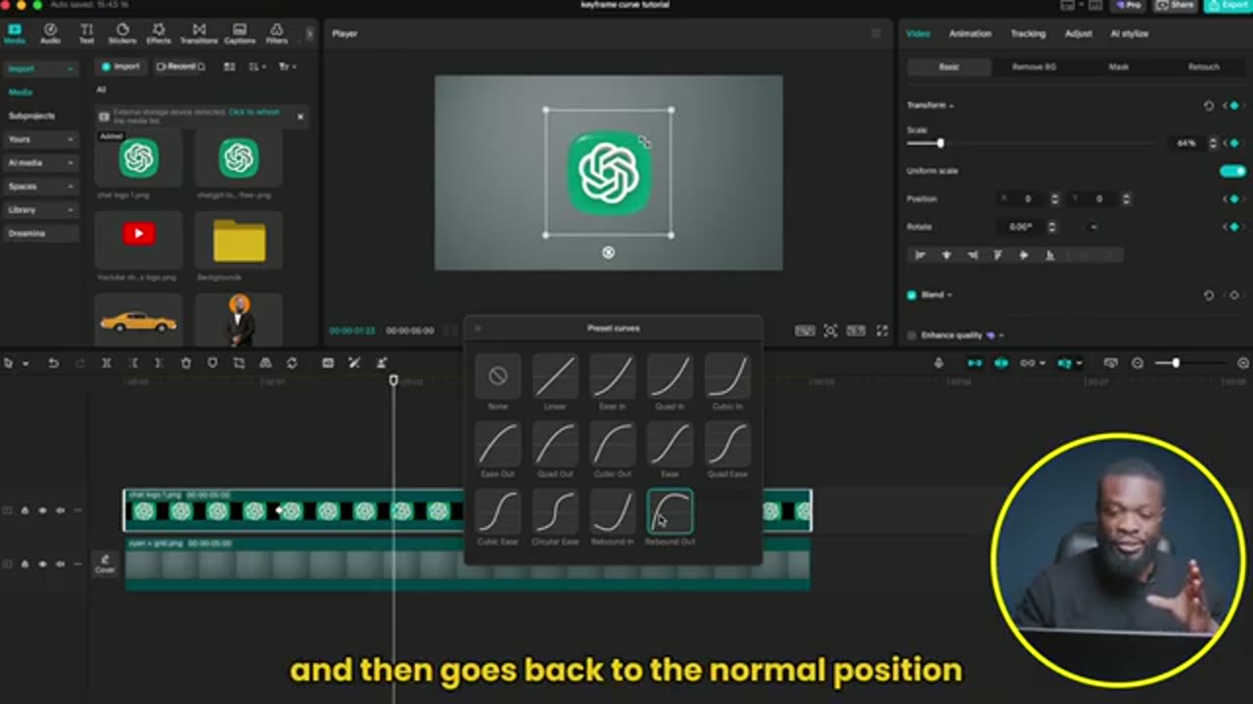Screen dimensions: 1253x704
Task: Open the Captions panel
Action: click(240, 33)
